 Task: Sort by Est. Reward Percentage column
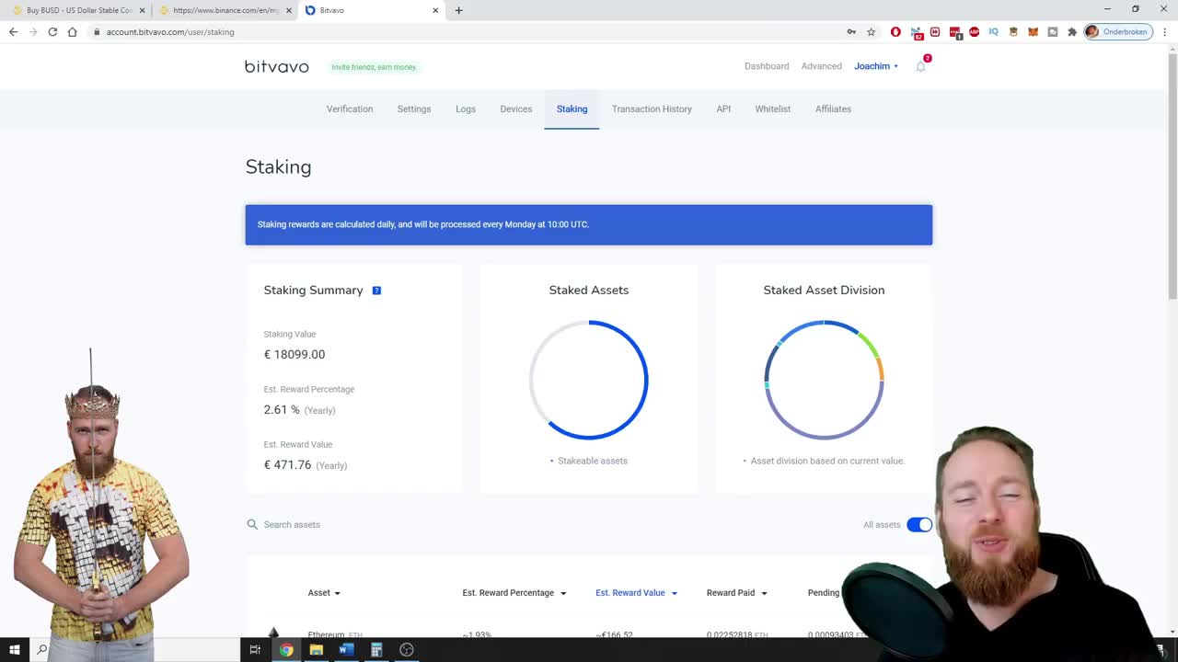[x=514, y=593]
